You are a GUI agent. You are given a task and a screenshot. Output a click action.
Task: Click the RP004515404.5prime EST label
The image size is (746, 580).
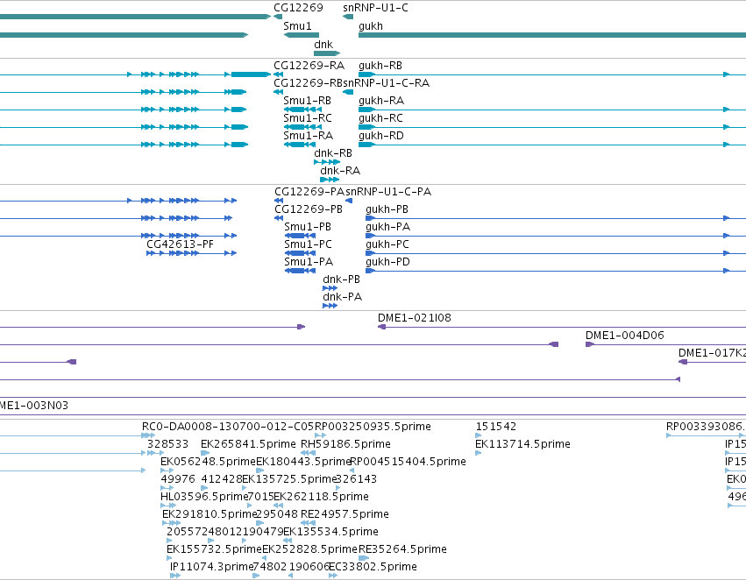tap(408, 462)
